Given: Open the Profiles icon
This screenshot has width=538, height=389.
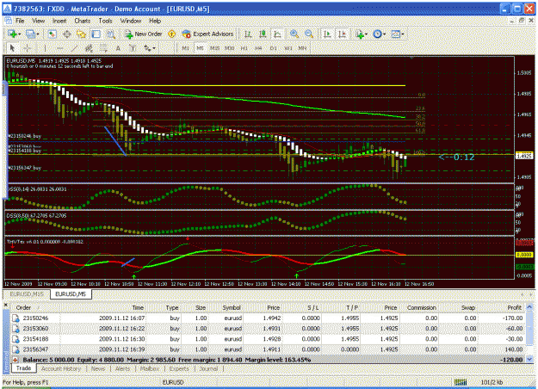Looking at the screenshot, I should [30, 34].
